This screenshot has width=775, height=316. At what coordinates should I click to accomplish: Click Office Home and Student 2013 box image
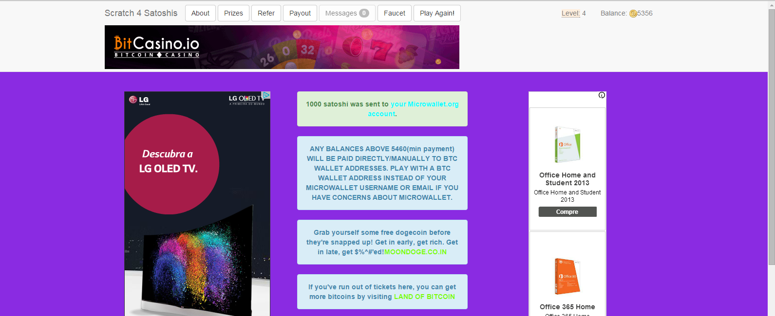point(567,144)
